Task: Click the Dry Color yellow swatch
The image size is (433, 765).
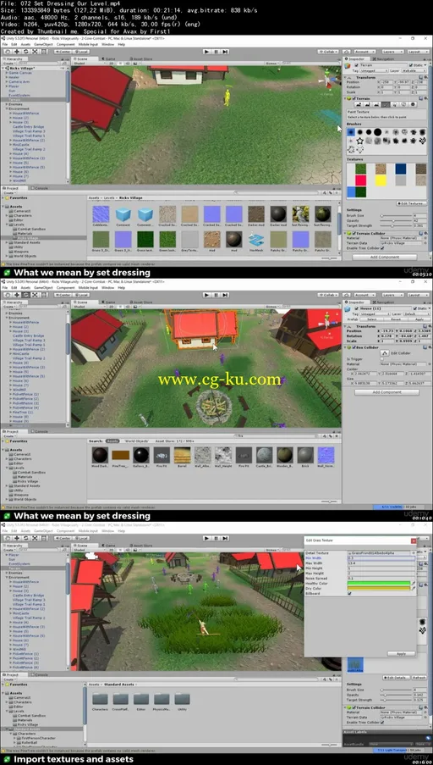Action: coord(379,589)
